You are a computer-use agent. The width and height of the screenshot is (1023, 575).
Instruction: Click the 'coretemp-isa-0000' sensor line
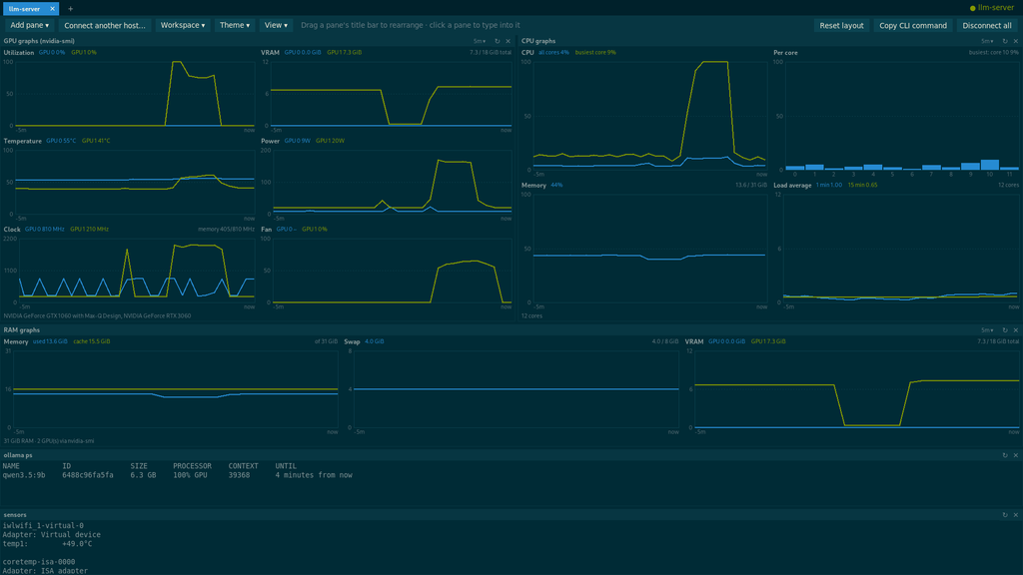click(x=39, y=562)
